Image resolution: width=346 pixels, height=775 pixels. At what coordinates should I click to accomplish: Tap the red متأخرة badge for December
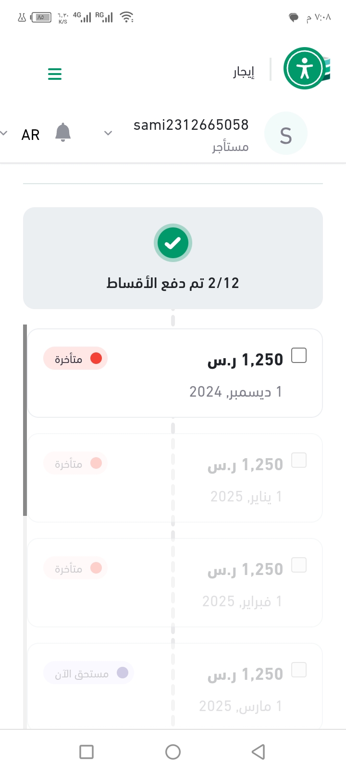coord(75,359)
